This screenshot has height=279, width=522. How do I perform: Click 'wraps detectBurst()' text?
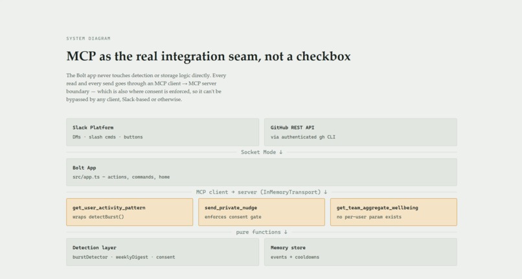coord(98,217)
